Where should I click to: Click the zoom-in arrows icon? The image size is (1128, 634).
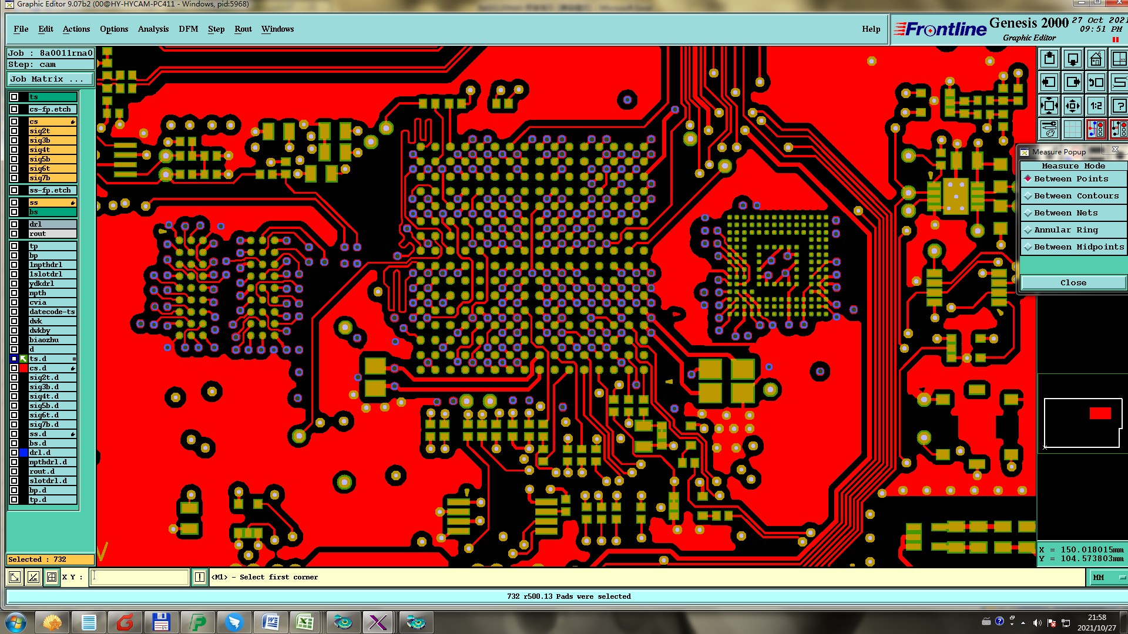tap(1049, 106)
